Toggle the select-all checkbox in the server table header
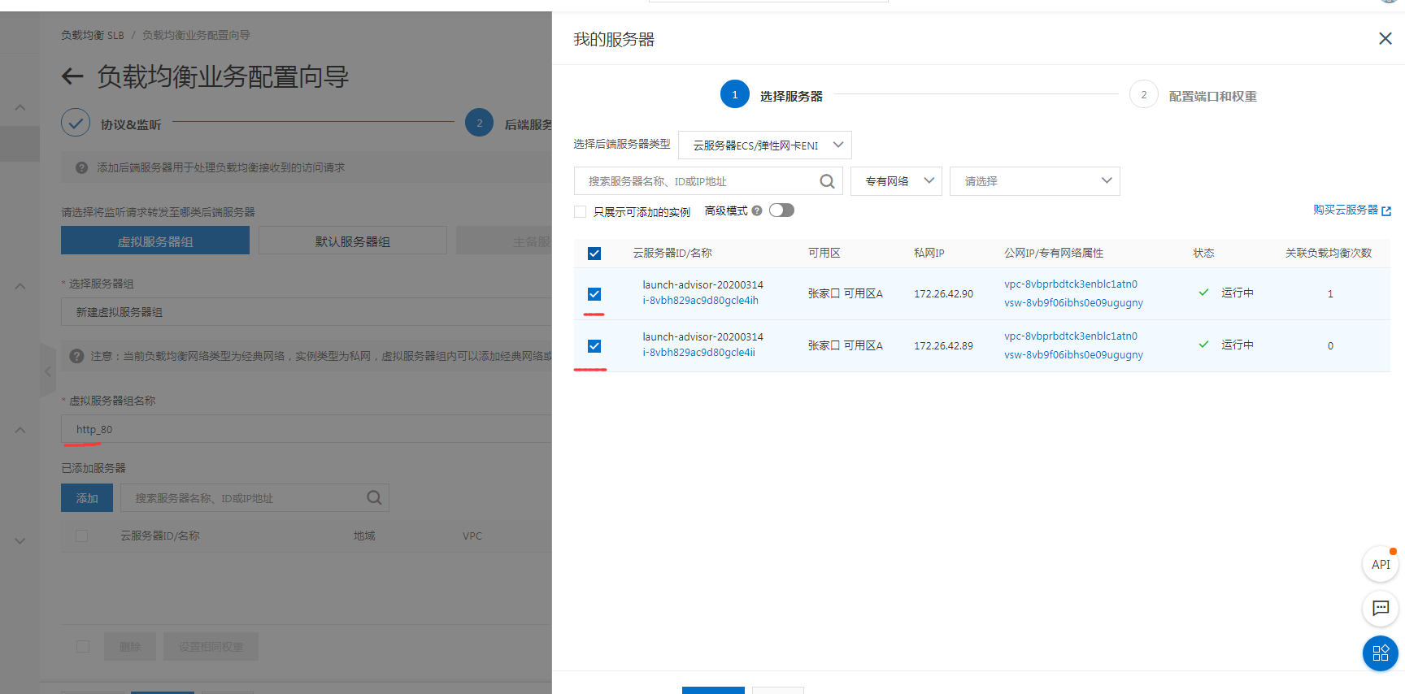 pos(594,254)
